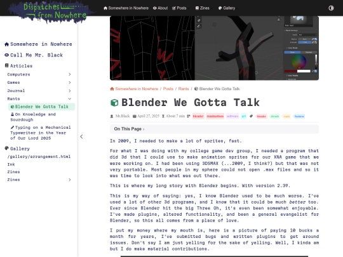
Task: Click the red blender tag after the tag icon
Action: (262, 116)
